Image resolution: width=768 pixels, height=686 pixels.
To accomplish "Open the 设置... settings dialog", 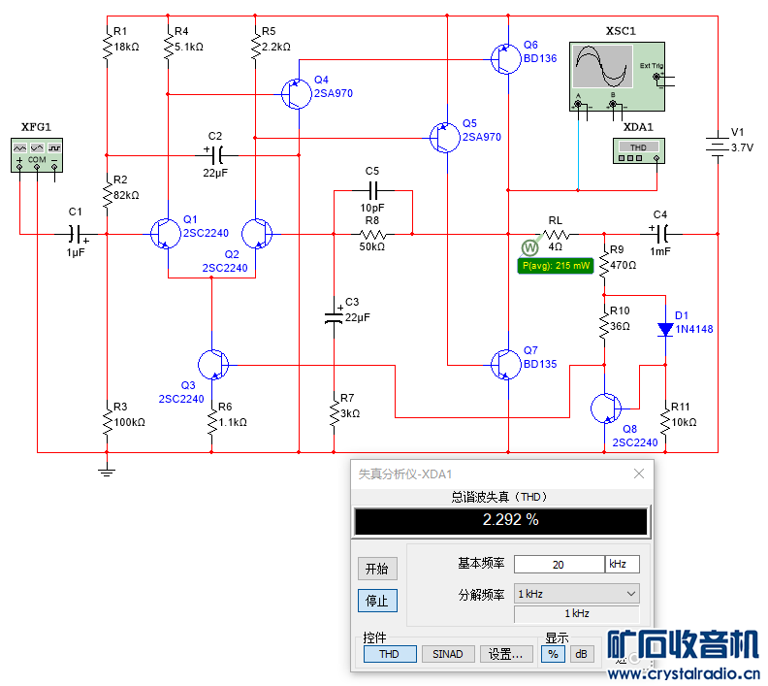I will pyautogui.click(x=506, y=654).
